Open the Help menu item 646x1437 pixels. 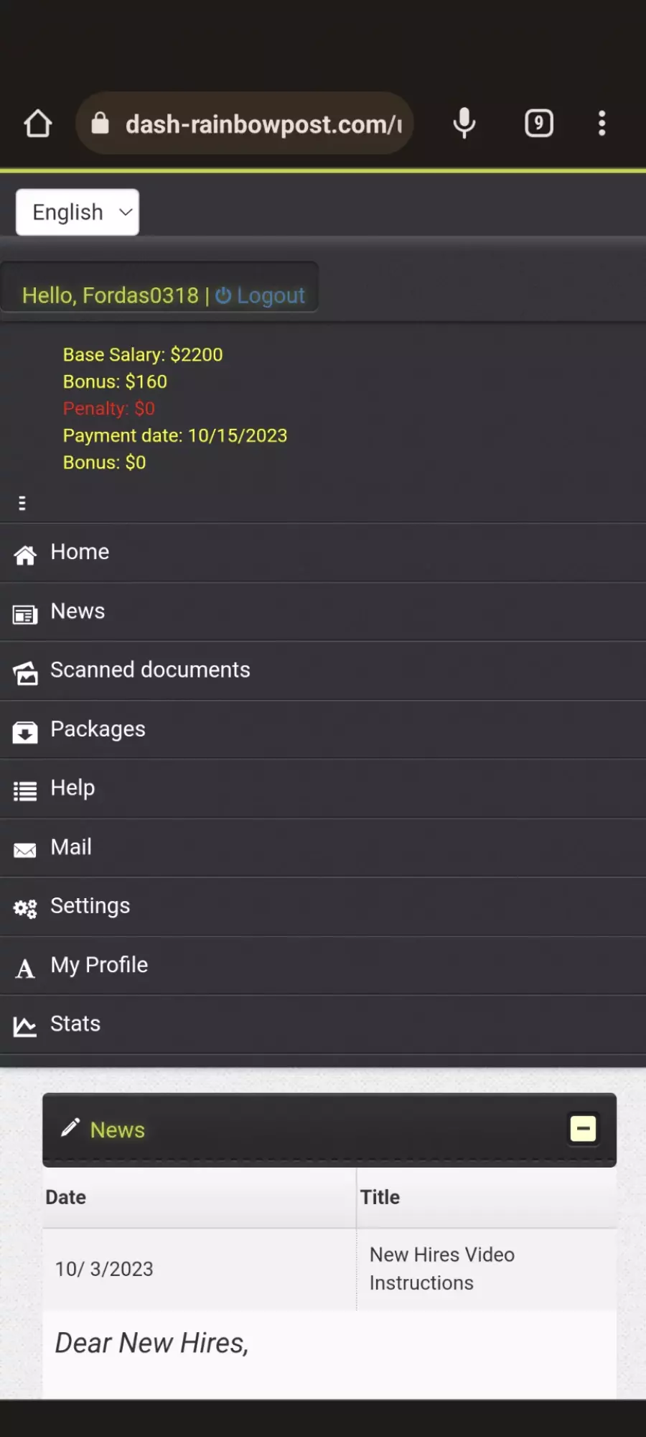click(x=323, y=788)
